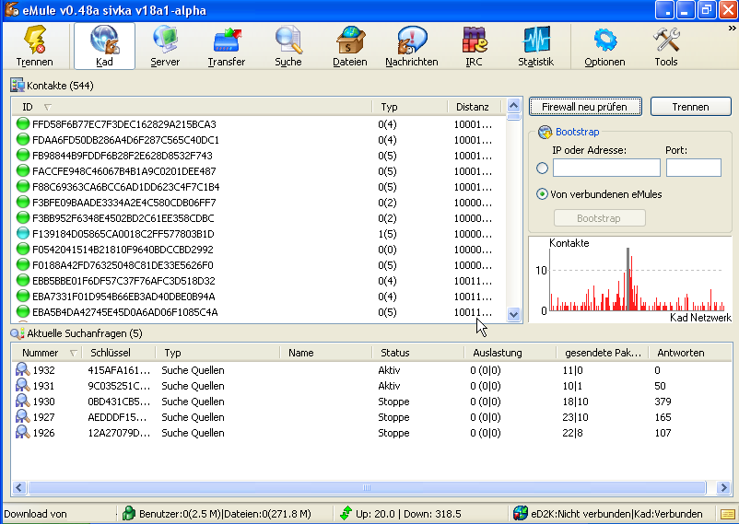
Task: Sort searches by Schlüssel column
Action: pyautogui.click(x=119, y=353)
